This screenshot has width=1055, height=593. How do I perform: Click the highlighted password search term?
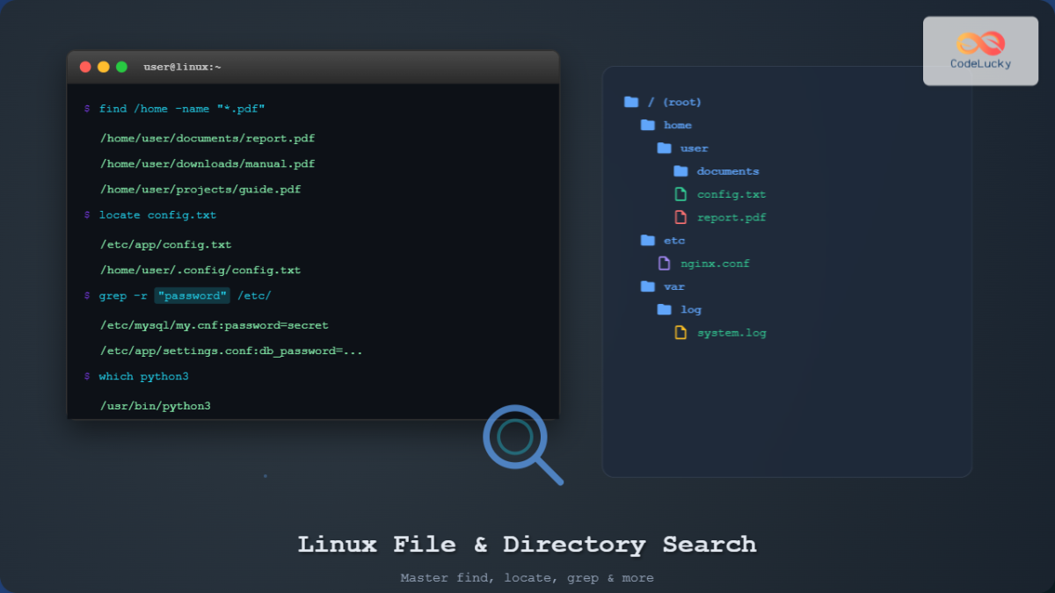coord(192,295)
